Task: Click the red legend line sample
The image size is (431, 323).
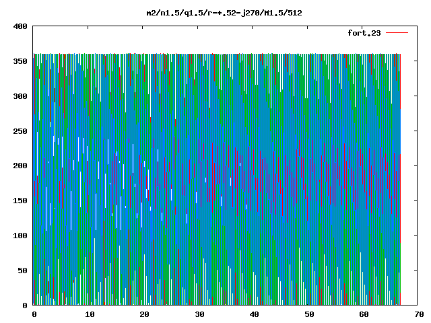Action: coord(397,33)
